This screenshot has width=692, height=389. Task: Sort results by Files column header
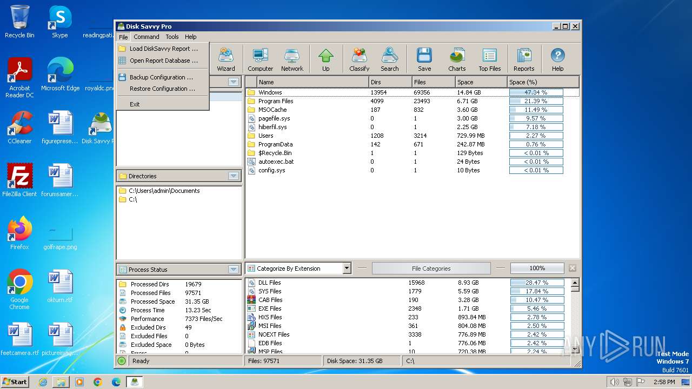click(433, 82)
